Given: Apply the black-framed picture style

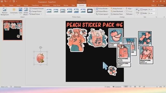Looking at the screenshot, I should point(90,11).
